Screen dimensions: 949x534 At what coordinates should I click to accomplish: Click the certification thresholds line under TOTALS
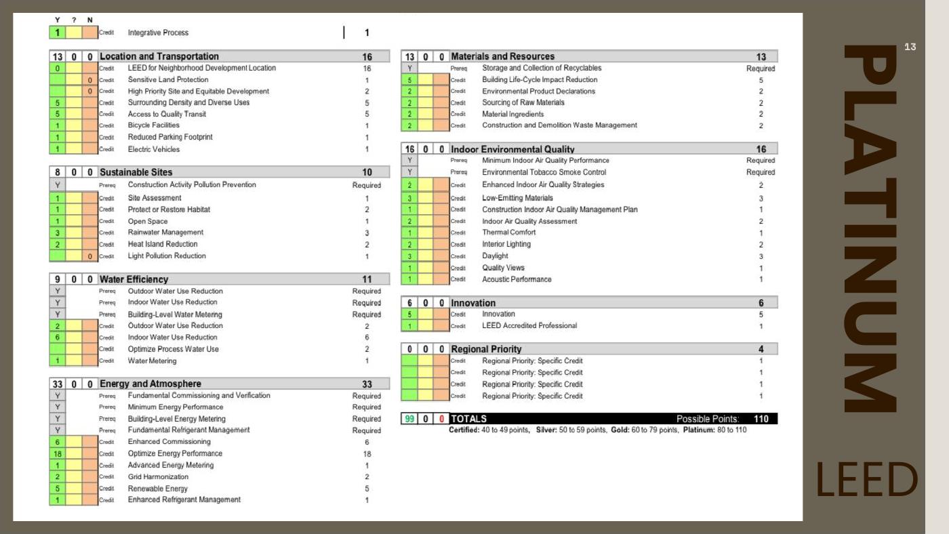[x=598, y=430]
